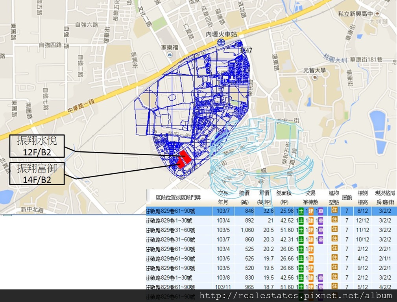Click the red highlighted parcel on the map

pyautogui.click(x=183, y=159)
